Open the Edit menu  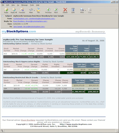tap(8, 5)
